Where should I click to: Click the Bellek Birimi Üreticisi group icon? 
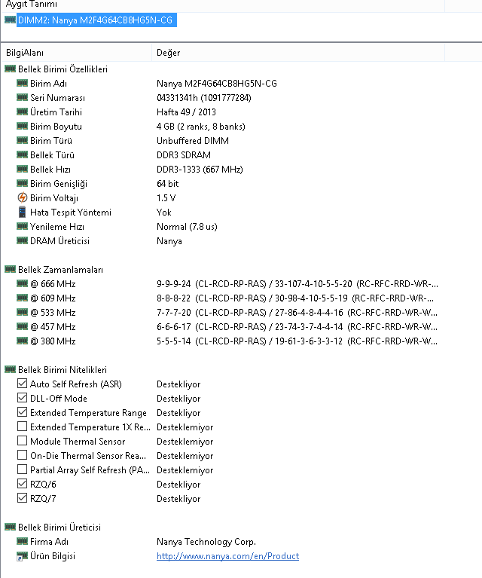(10, 527)
